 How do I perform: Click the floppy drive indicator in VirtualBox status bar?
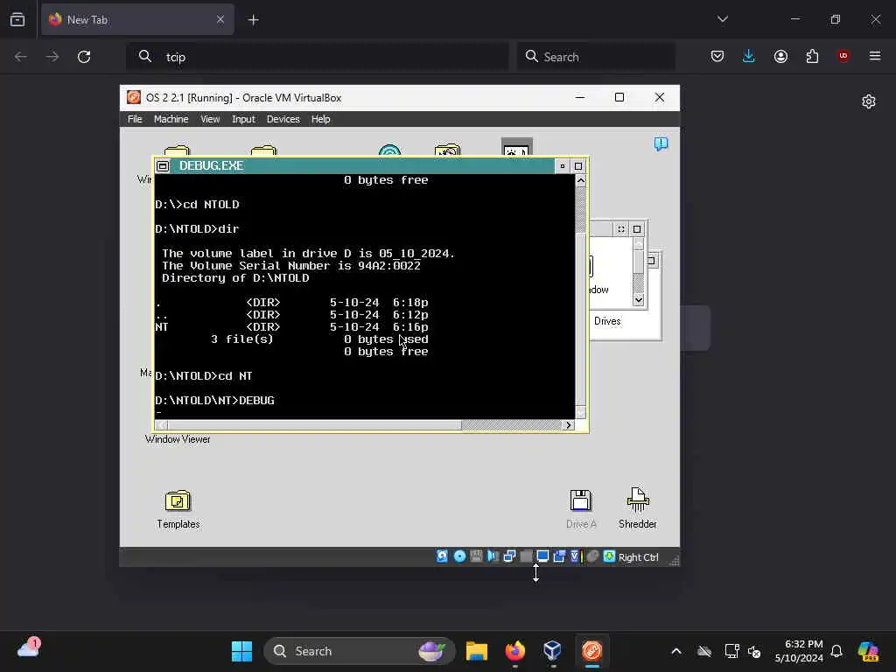[476, 556]
